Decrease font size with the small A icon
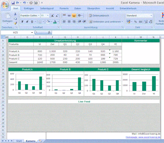 point(57,16)
